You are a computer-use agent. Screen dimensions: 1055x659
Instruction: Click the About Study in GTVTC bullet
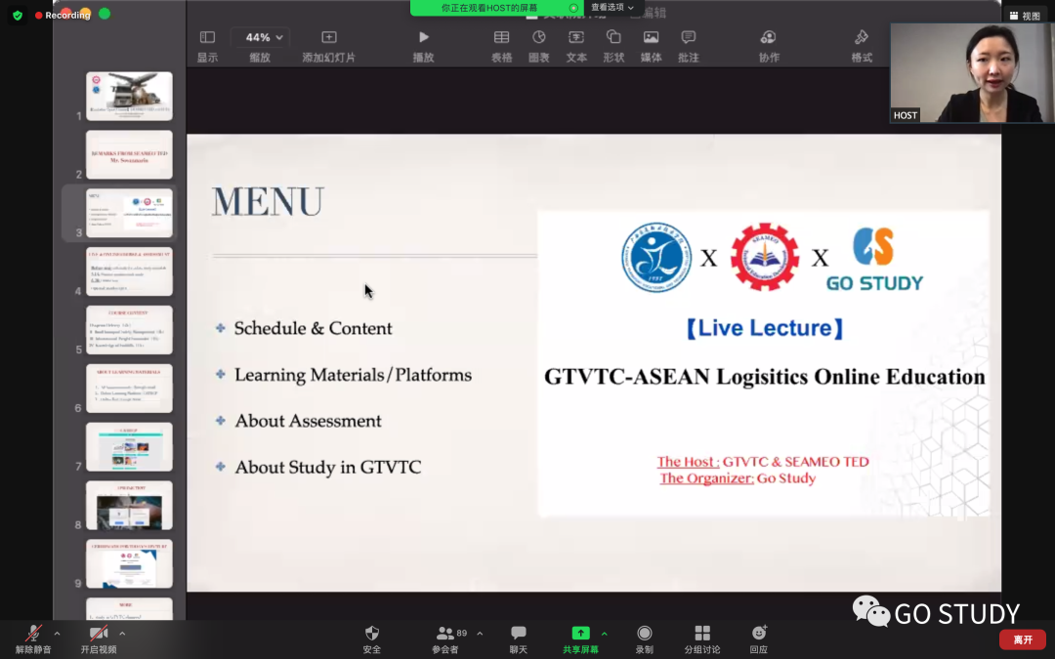tap(327, 468)
